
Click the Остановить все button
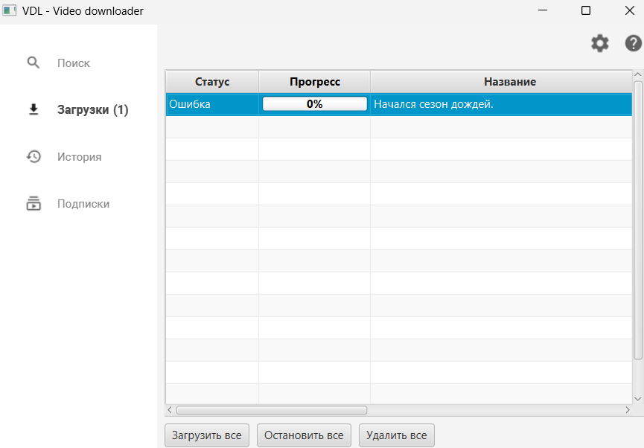pyautogui.click(x=304, y=435)
